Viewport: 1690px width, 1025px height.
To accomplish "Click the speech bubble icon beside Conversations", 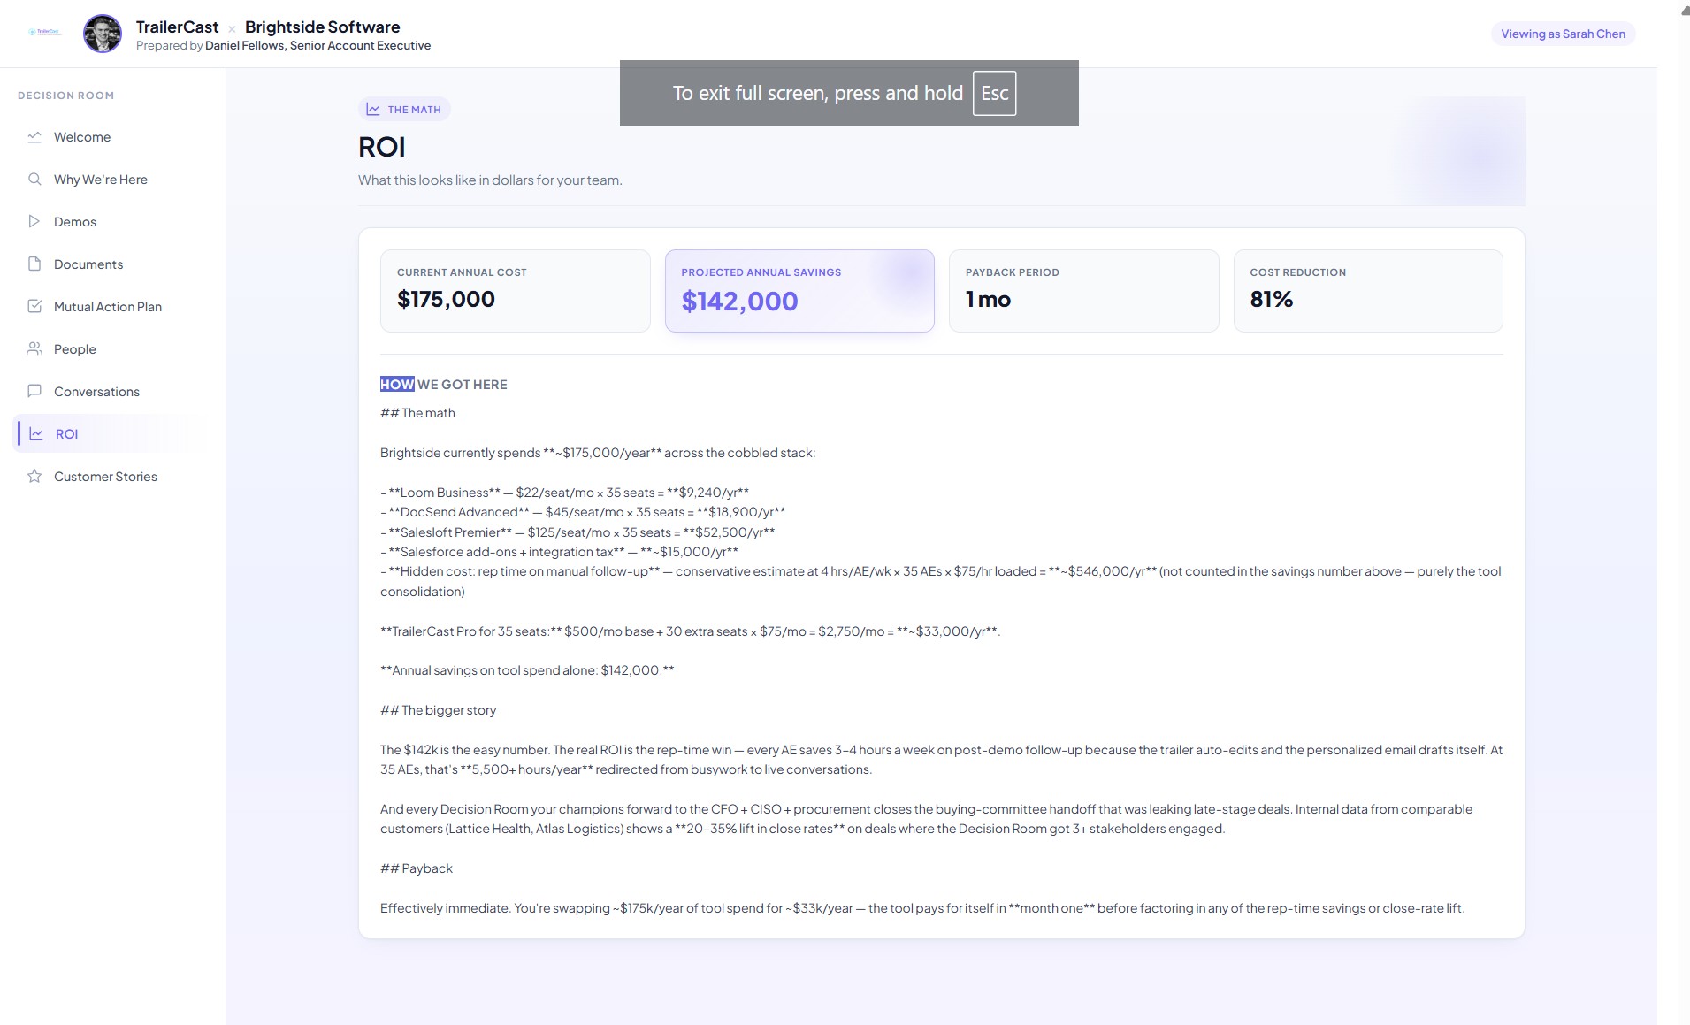I will [x=34, y=392].
